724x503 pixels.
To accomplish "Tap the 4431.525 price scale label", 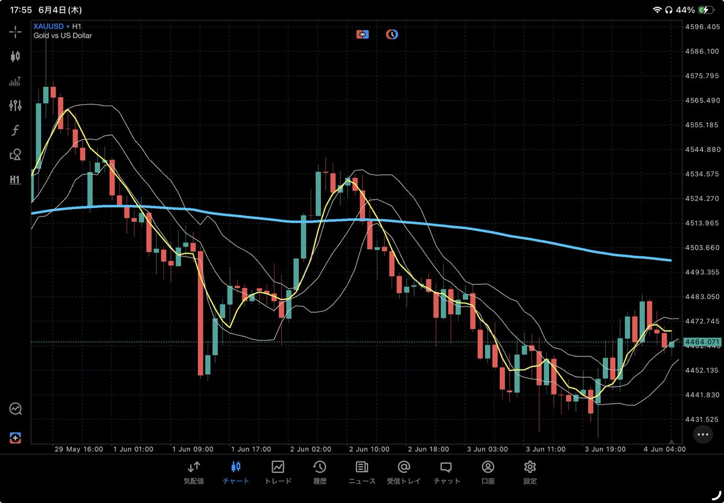I will tap(703, 419).
